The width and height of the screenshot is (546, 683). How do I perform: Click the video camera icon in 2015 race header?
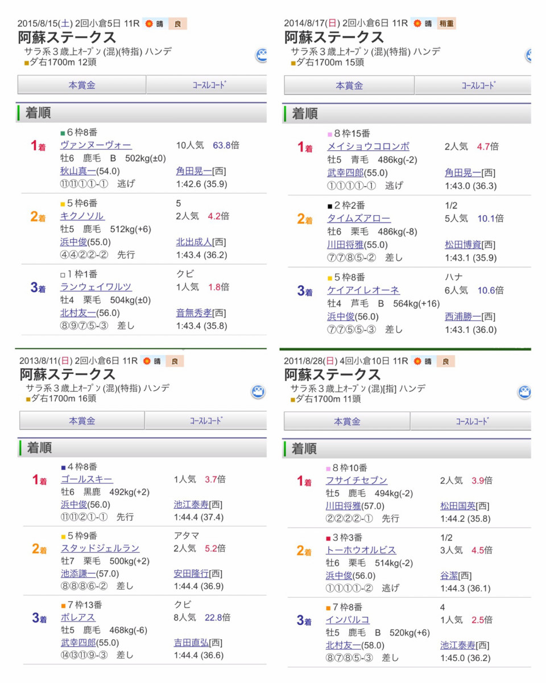pyautogui.click(x=262, y=55)
